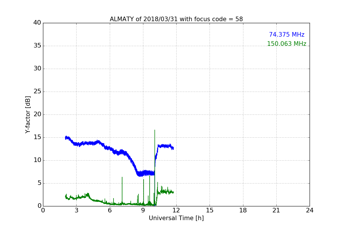Select the green "150.063 MHz" legend label
Viewport: 344px width, 229px height.
pyautogui.click(x=287, y=44)
